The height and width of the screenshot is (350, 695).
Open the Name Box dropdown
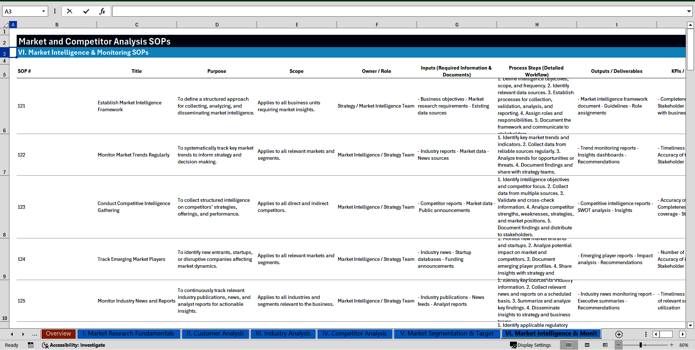pos(43,11)
